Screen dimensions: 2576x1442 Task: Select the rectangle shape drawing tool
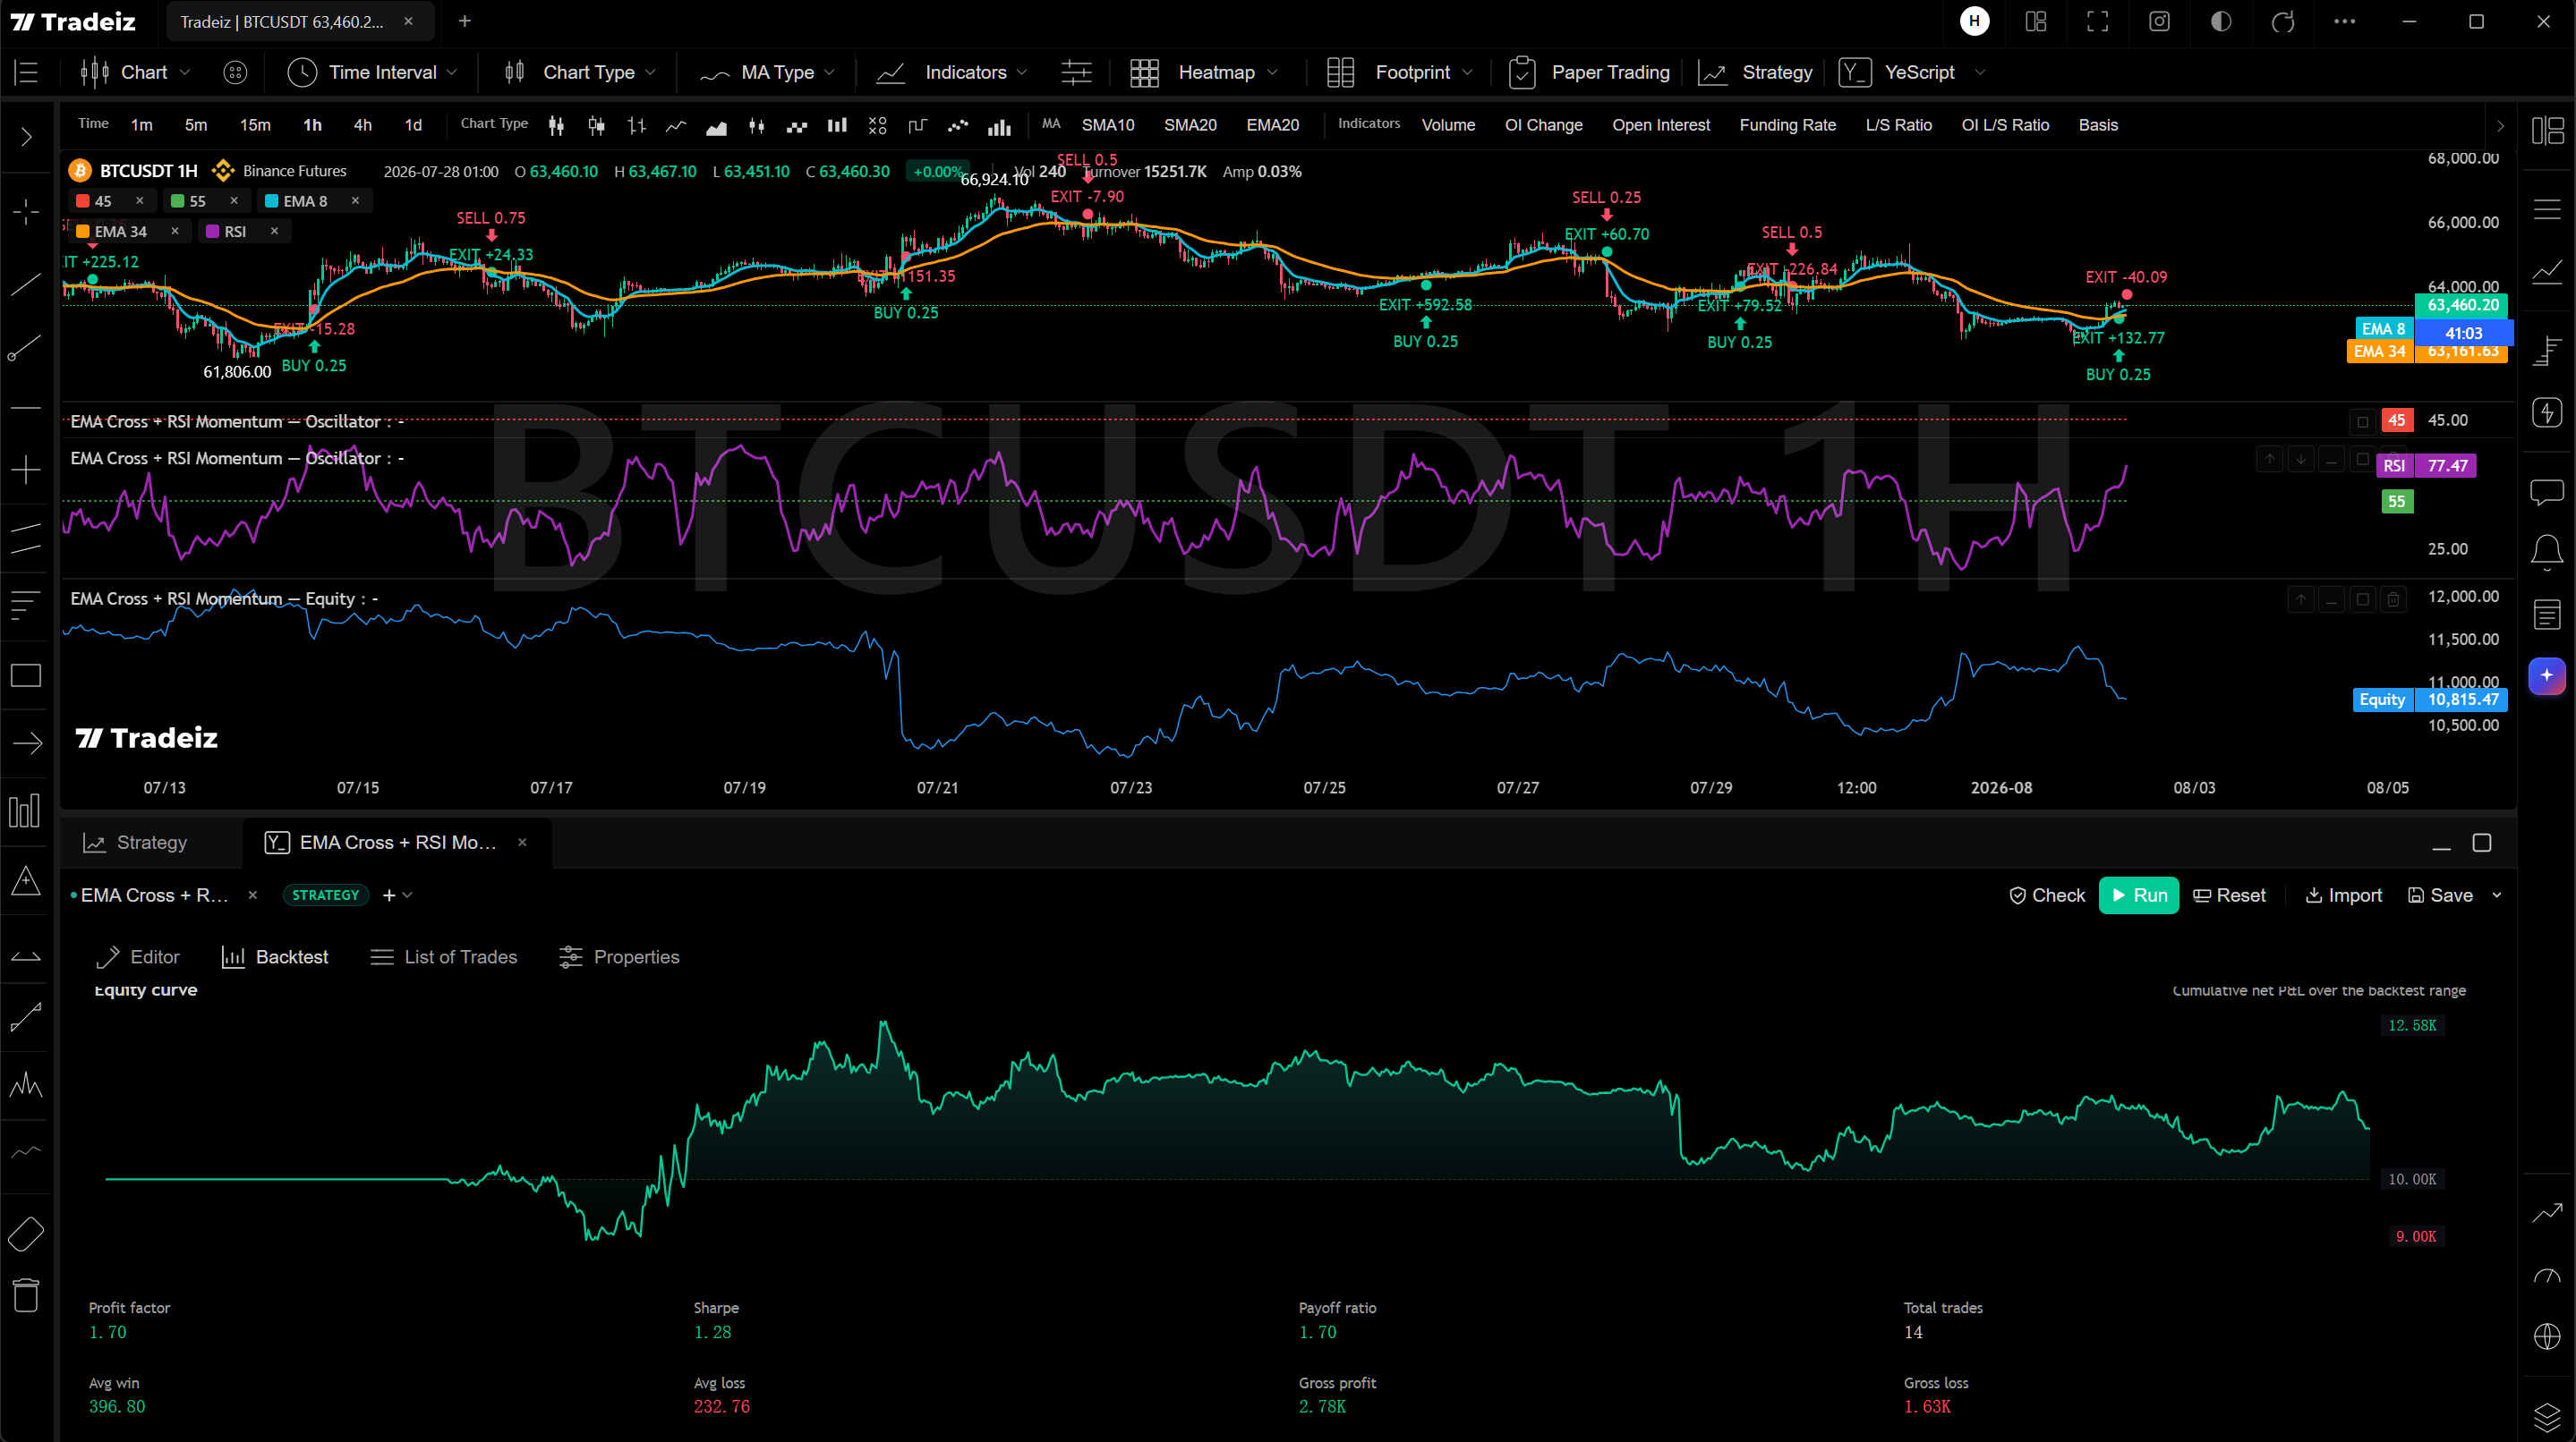pos(26,675)
